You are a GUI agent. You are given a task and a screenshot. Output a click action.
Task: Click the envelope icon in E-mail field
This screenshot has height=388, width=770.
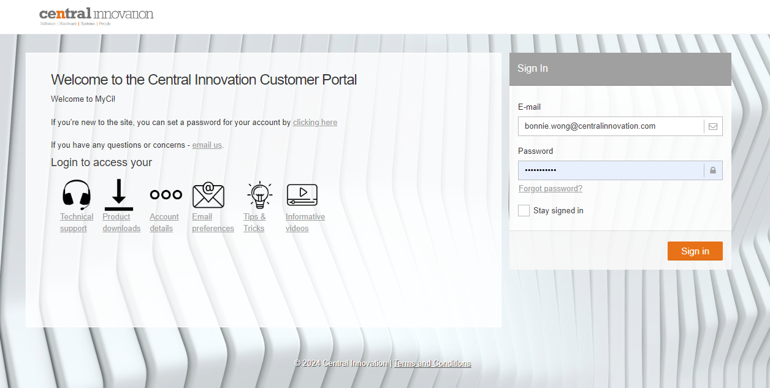713,126
